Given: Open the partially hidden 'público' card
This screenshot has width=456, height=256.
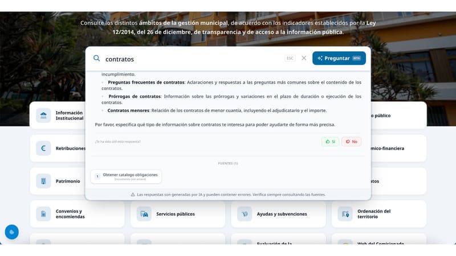Looking at the screenshot, I should [x=398, y=115].
